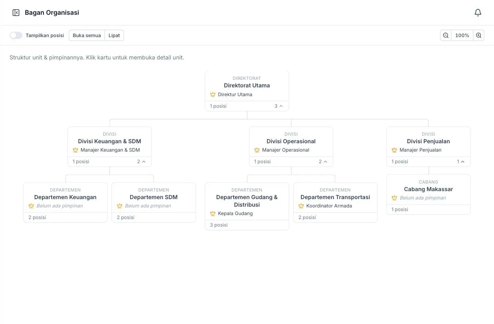Click the Lipat button
Image resolution: width=494 pixels, height=324 pixels.
pos(114,36)
